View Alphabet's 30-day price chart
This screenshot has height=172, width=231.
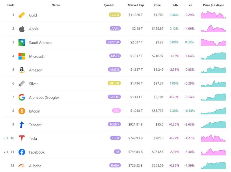tap(213, 97)
